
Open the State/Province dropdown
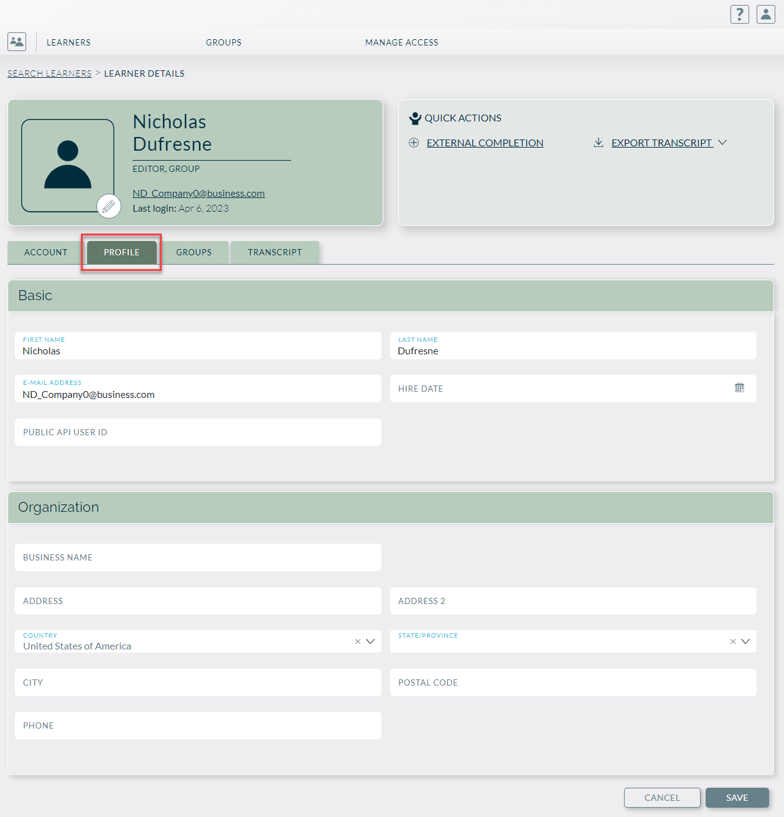coord(746,641)
